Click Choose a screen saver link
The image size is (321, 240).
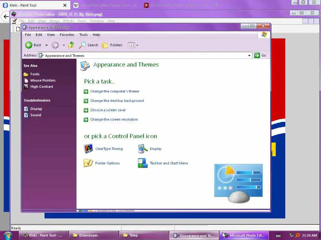coord(108,110)
